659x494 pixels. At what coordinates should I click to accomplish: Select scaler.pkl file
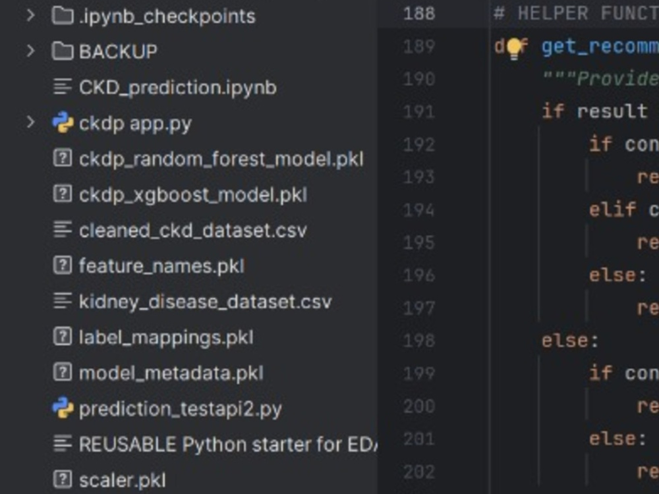[123, 480]
